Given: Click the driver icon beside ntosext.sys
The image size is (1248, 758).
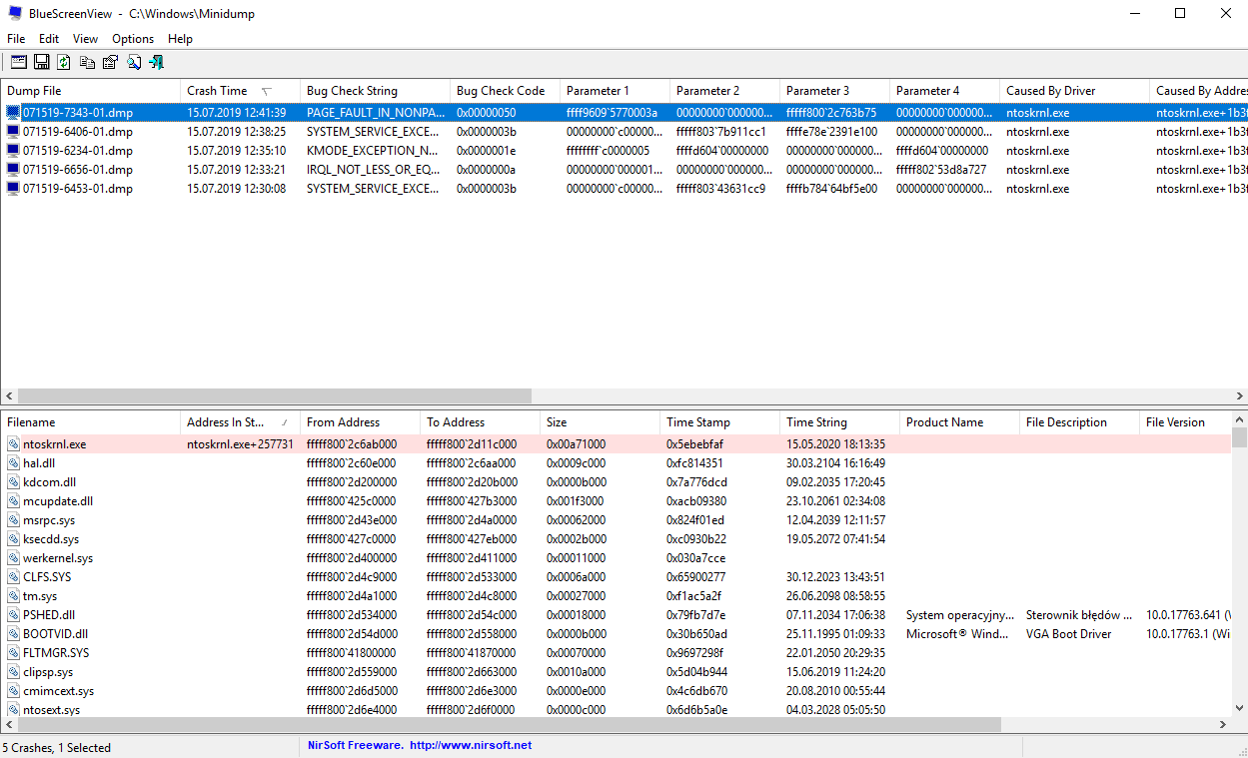Looking at the screenshot, I should (13, 710).
